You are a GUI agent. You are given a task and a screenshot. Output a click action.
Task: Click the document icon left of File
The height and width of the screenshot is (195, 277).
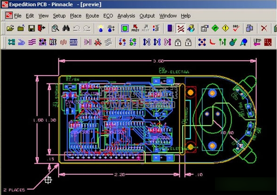pos(9,15)
